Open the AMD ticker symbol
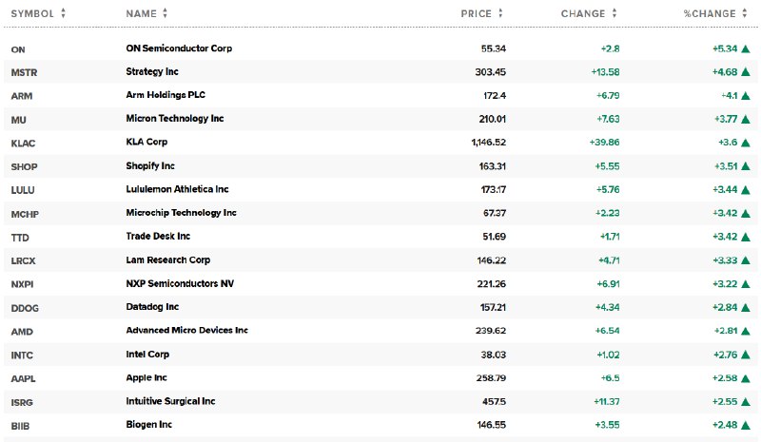Screen dimensions: 761x442 tap(22, 332)
